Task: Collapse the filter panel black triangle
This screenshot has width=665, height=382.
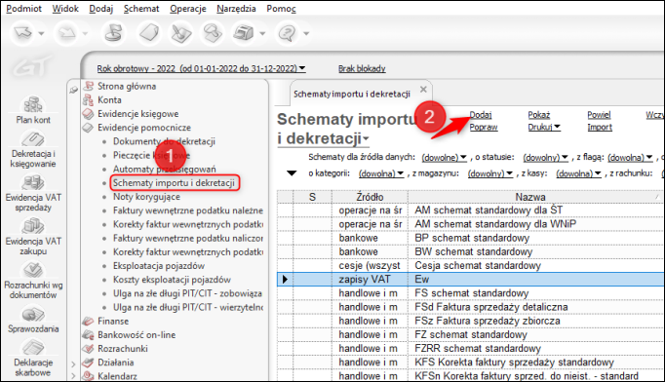Action: tap(292, 173)
